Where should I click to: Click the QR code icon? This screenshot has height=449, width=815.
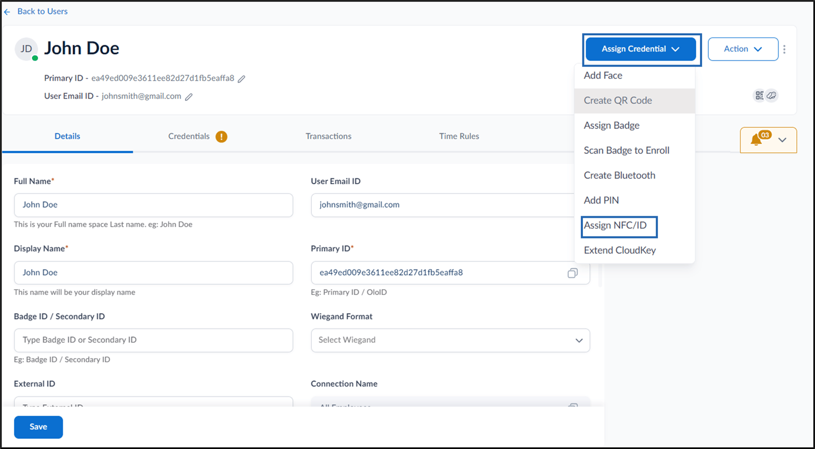(x=759, y=95)
